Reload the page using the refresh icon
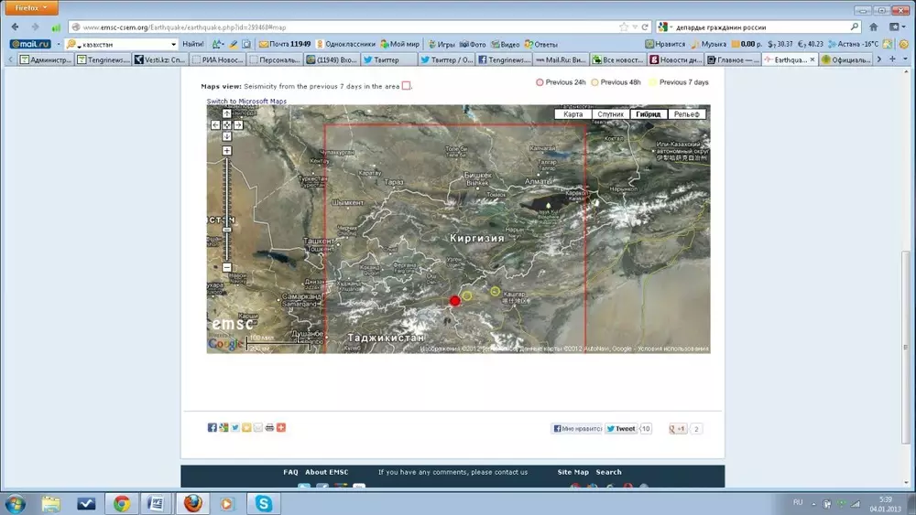916x515 pixels. click(645, 27)
